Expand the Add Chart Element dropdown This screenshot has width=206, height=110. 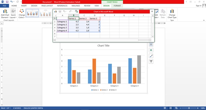point(5,14)
